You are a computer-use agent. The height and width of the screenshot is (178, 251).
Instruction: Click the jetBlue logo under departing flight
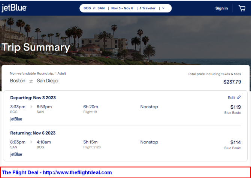coord(16,119)
